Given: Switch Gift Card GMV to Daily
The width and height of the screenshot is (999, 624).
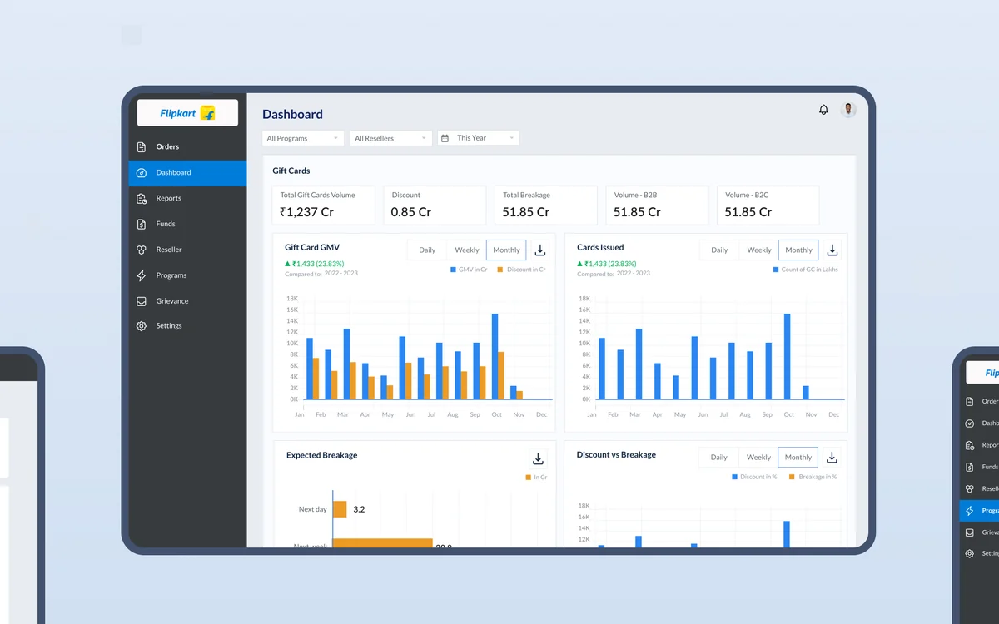Looking at the screenshot, I should [427, 250].
